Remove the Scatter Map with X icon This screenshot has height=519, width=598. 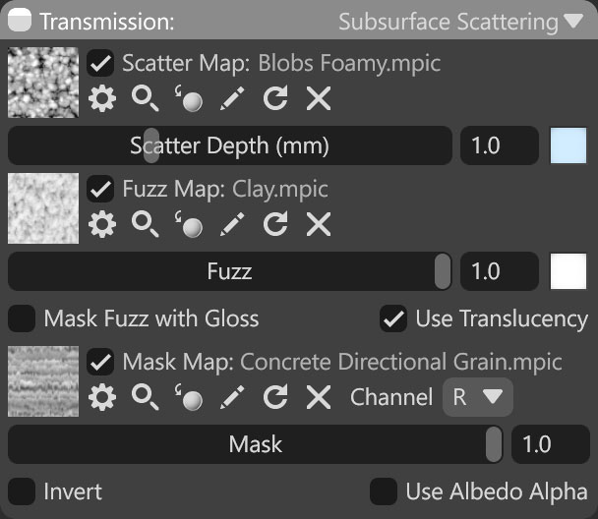tap(319, 98)
